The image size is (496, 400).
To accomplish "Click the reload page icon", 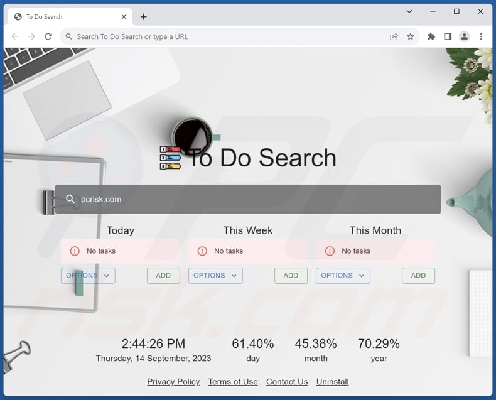I will click(48, 36).
